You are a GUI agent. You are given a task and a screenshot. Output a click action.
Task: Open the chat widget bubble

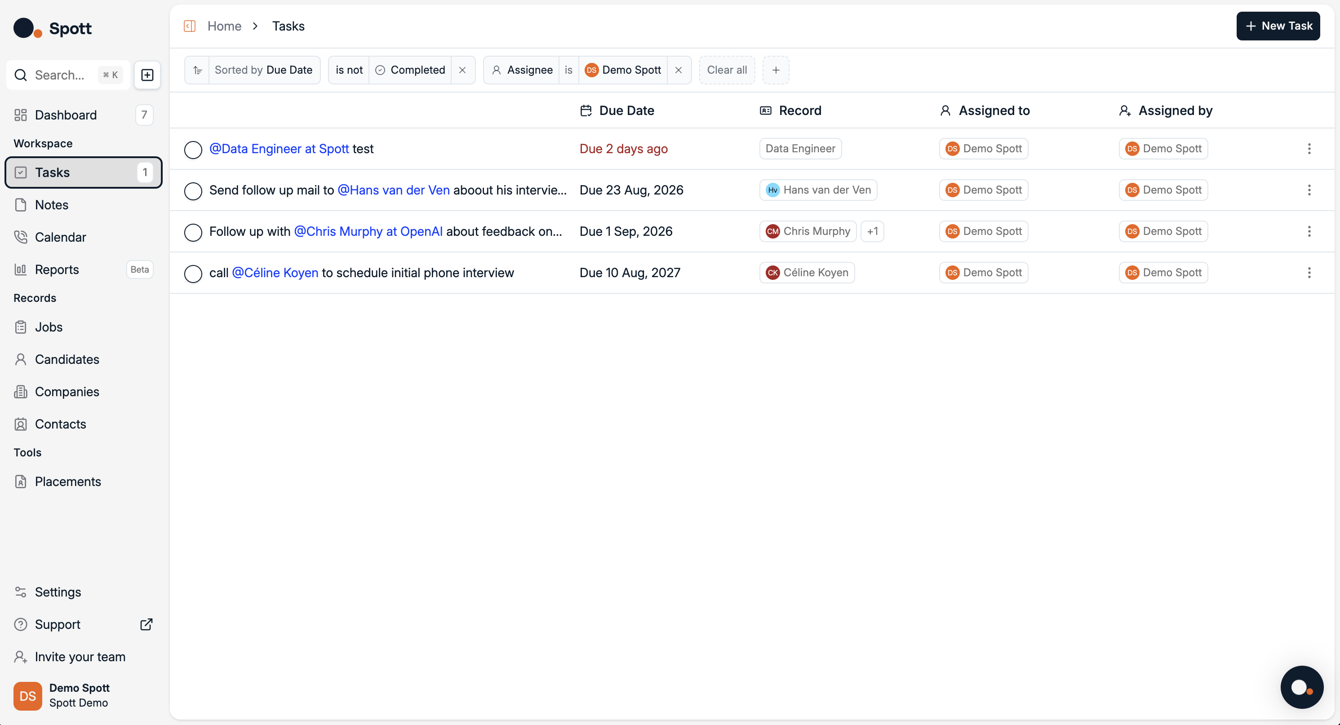tap(1301, 687)
